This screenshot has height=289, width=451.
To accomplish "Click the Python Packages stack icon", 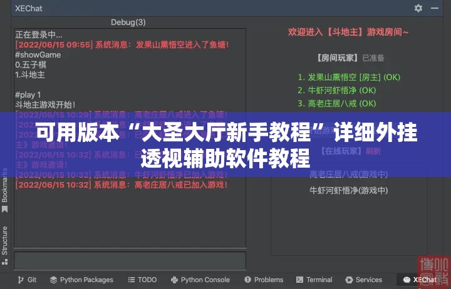I will [53, 280].
